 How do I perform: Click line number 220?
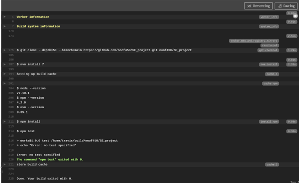(11, 159)
